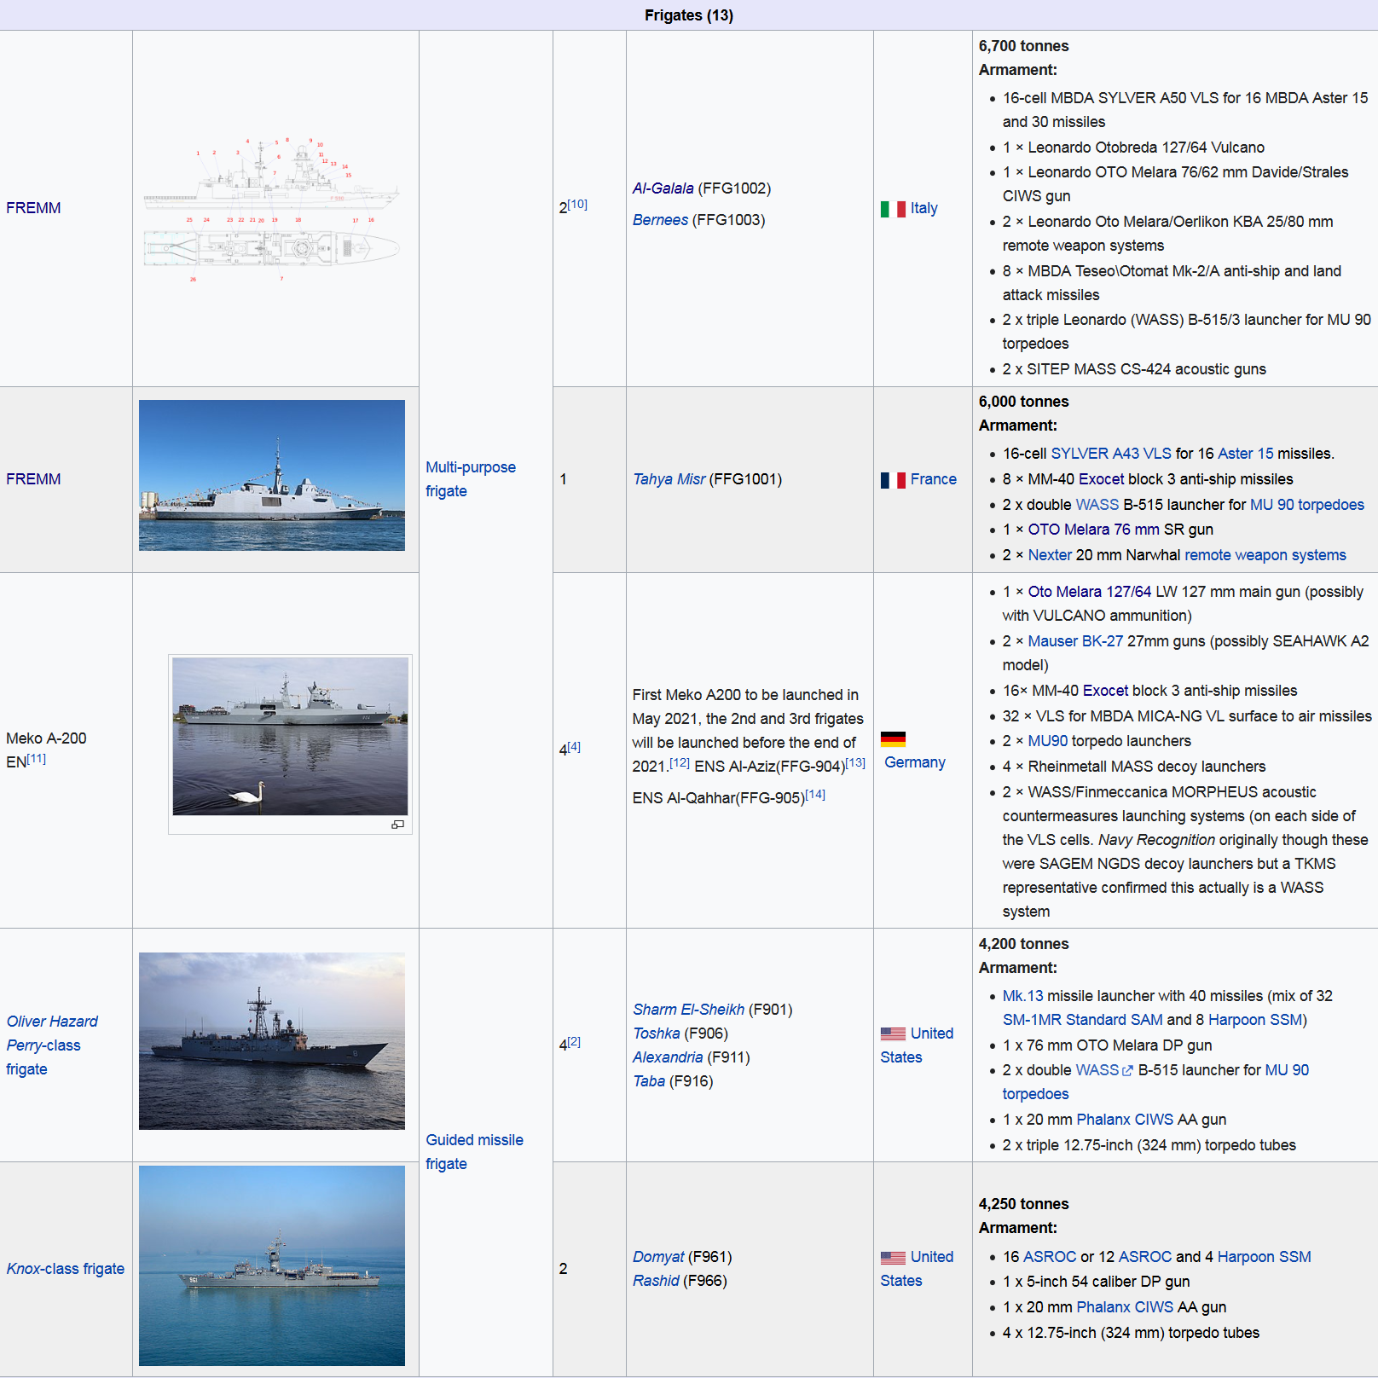Open the Domyat ship link
The image size is (1378, 1378).
[657, 1257]
